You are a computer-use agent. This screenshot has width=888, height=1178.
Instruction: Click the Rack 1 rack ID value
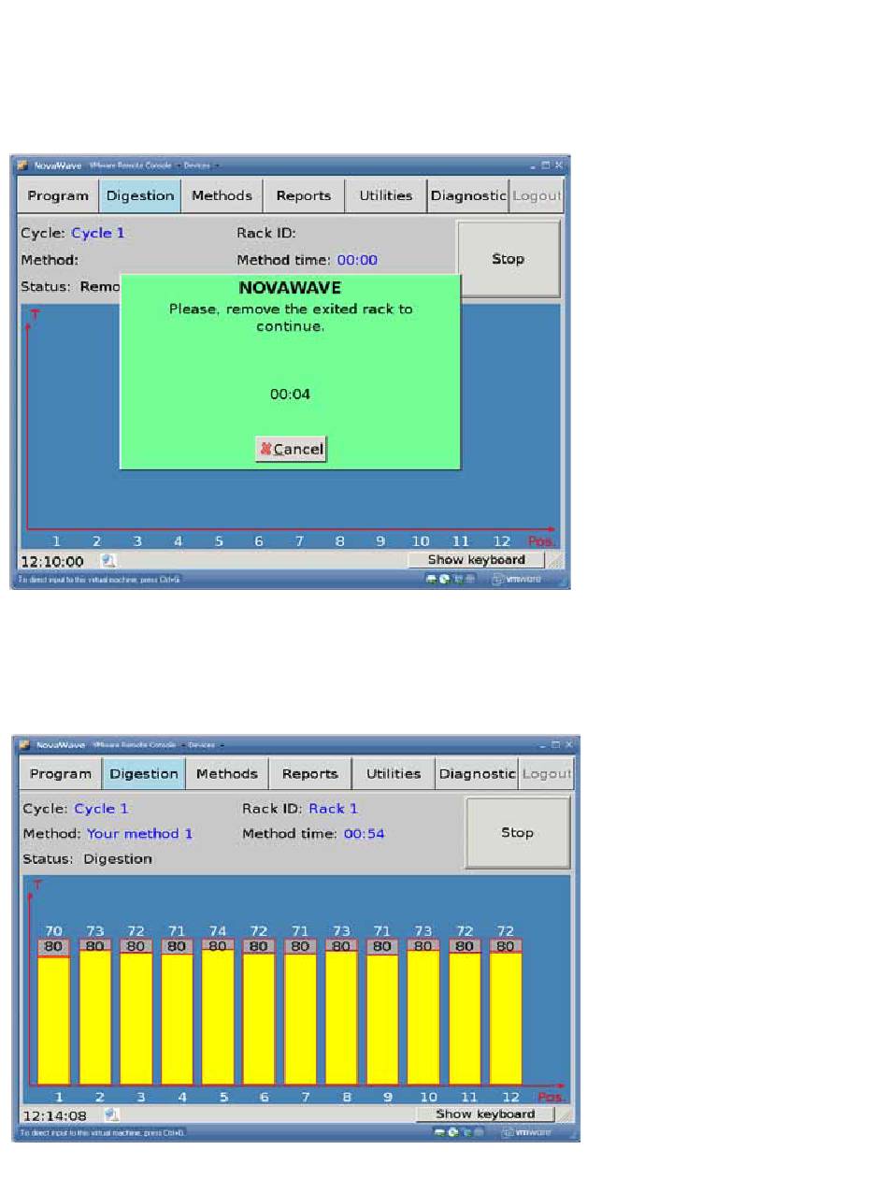tap(334, 809)
